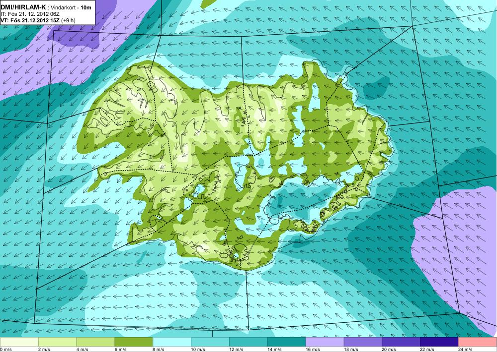The height and width of the screenshot is (352, 497).
Task: Click the '0 m/s' legend label
Action: tap(5, 350)
